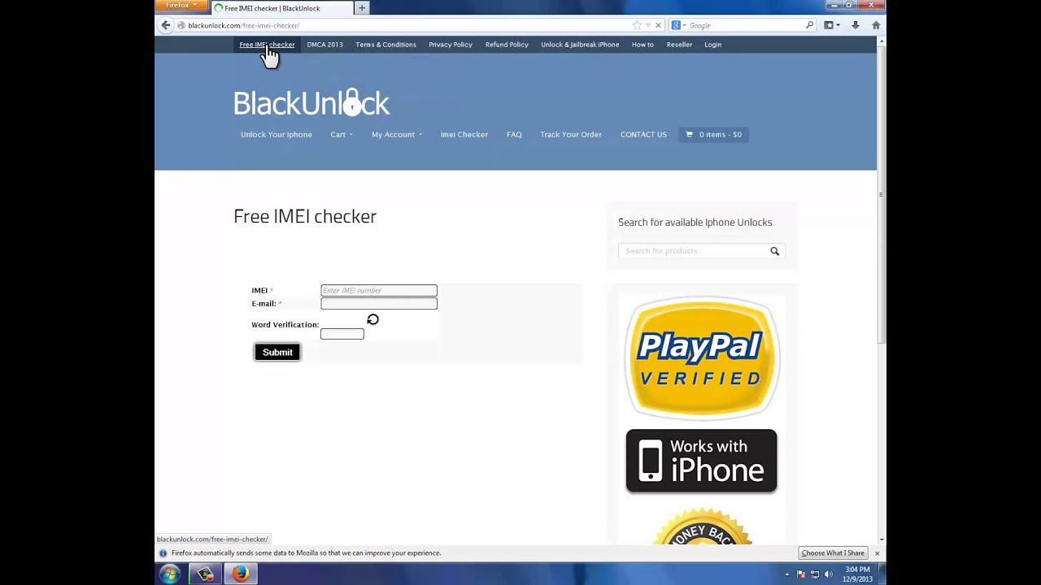This screenshot has width=1041, height=585.
Task: Open the screen recorder taskbar icon
Action: click(x=205, y=574)
